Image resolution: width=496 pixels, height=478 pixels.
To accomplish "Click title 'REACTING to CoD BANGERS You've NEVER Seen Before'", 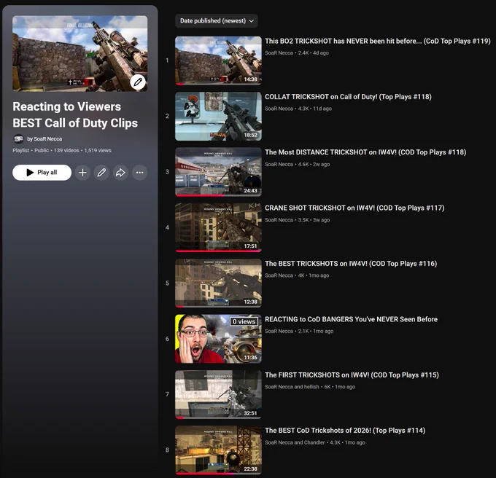I will coord(351,319).
